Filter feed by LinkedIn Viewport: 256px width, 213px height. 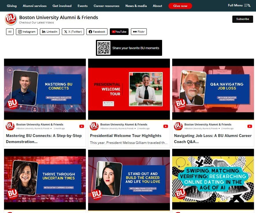[50, 32]
